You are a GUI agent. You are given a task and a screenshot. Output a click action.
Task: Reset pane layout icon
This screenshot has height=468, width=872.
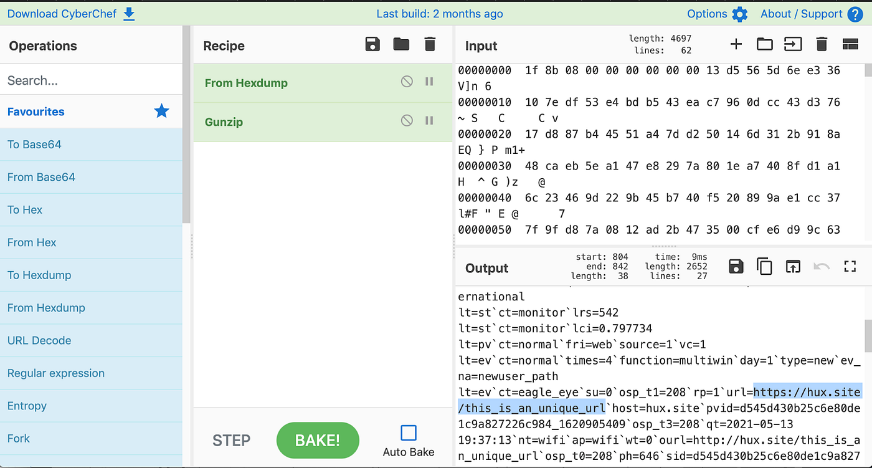[x=850, y=44]
